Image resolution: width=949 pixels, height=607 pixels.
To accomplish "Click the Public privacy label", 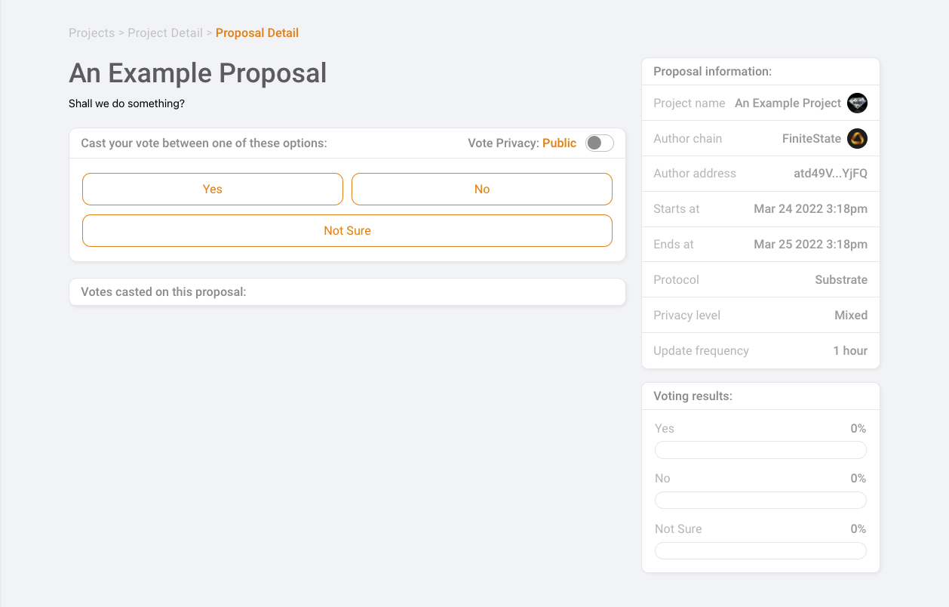I will click(559, 143).
